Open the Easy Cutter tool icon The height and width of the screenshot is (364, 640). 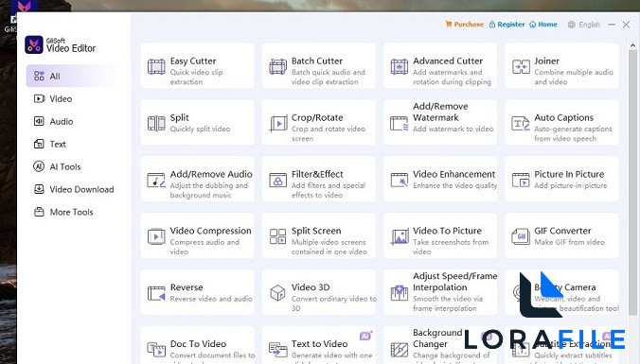point(156,66)
